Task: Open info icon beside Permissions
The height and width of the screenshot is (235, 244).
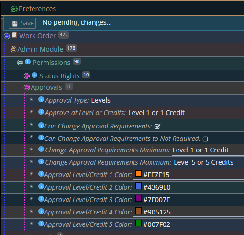Action: tap(28, 62)
